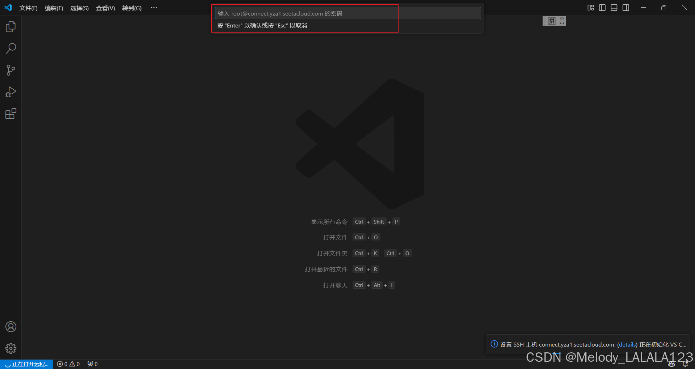
Task: Open the 选择(S) menu
Action: (x=79, y=8)
